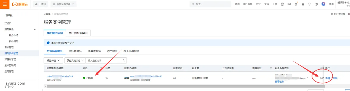This screenshot has width=350, height=91.
Task: Click the scrollbar left arrow
Action: (x=45, y=86)
